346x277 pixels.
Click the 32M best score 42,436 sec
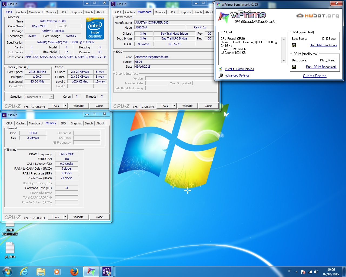point(328,39)
